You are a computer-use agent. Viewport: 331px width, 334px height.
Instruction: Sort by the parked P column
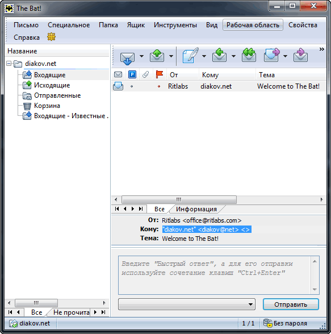(132, 74)
